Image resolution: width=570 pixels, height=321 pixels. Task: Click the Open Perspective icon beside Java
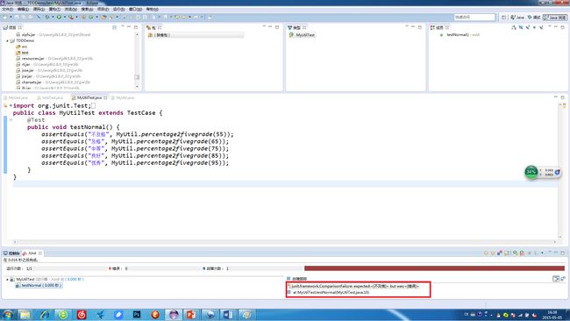504,17
